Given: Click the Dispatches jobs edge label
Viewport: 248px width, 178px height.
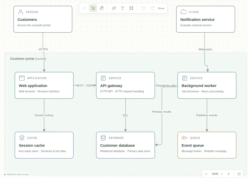Looking at the screenshot, I should tap(166, 85).
